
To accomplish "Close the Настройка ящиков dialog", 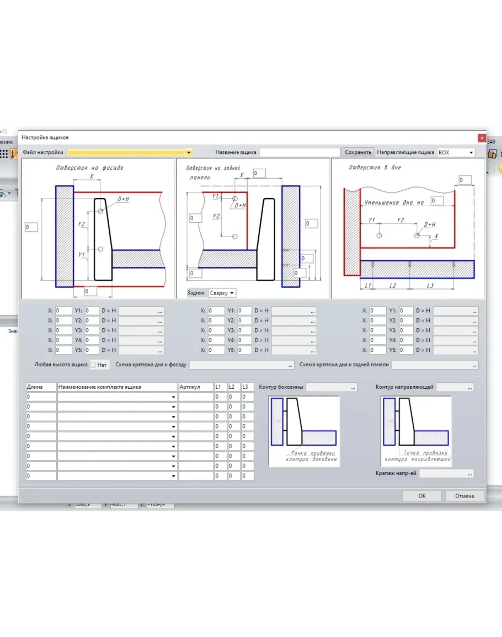I will [x=482, y=137].
